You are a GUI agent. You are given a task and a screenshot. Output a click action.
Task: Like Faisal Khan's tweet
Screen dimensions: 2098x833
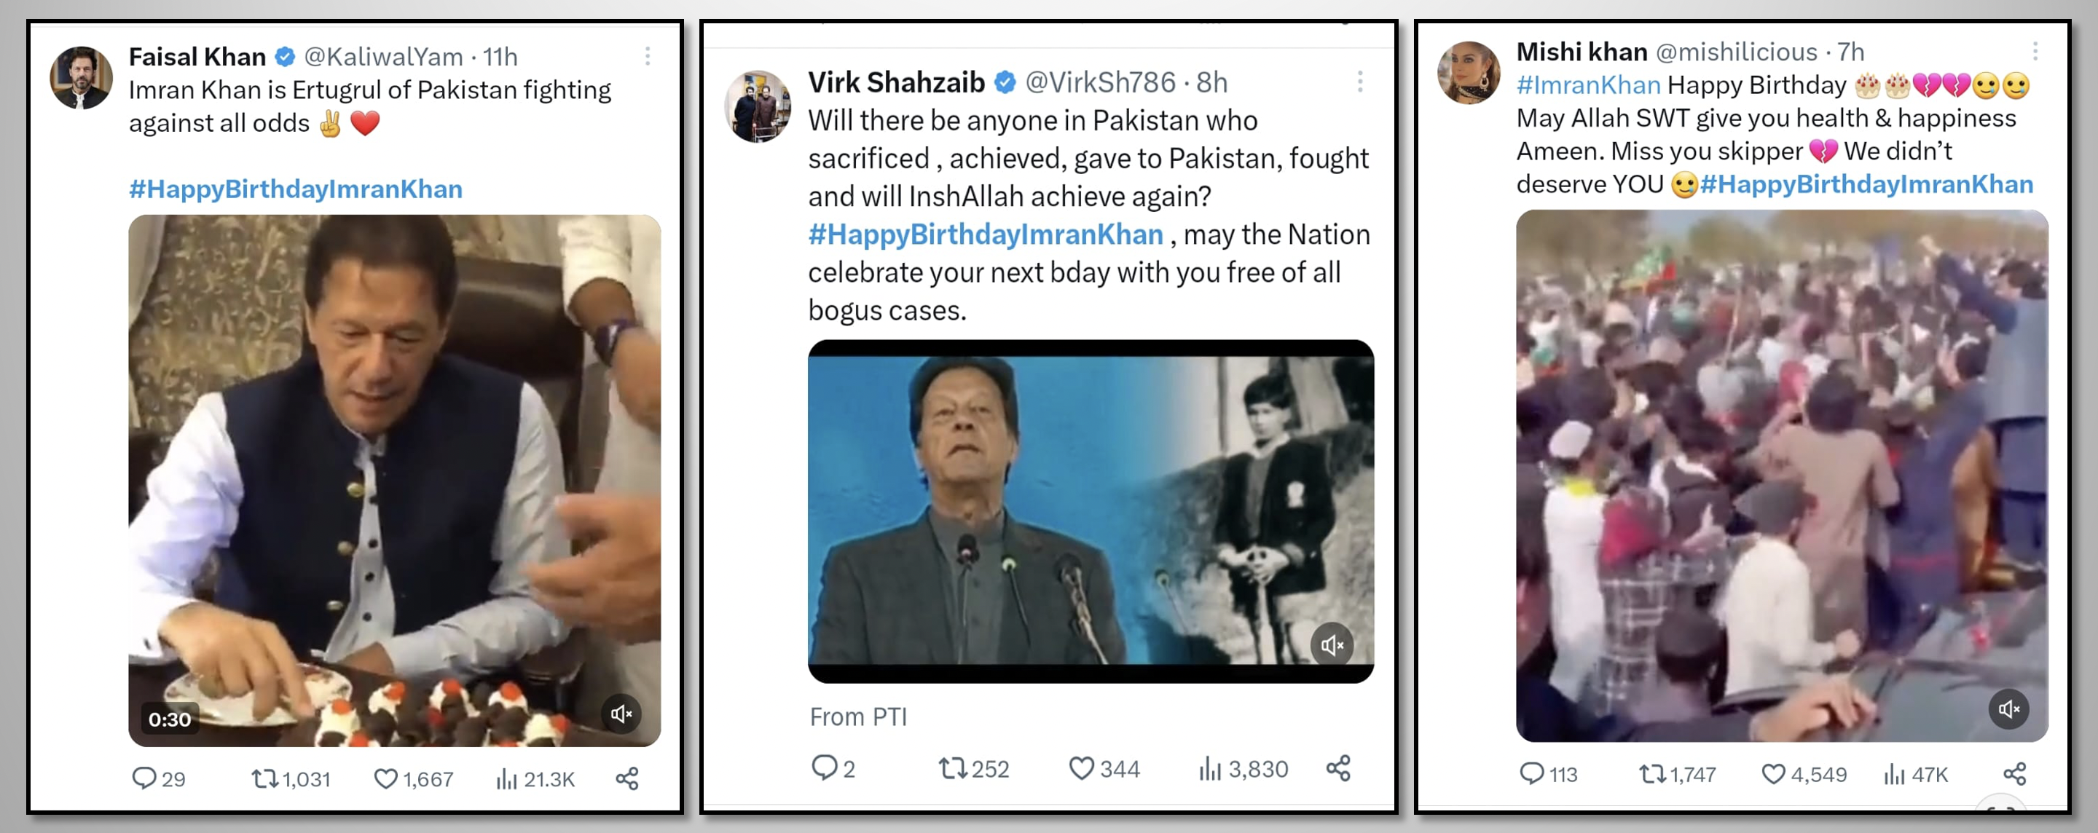pyautogui.click(x=385, y=778)
